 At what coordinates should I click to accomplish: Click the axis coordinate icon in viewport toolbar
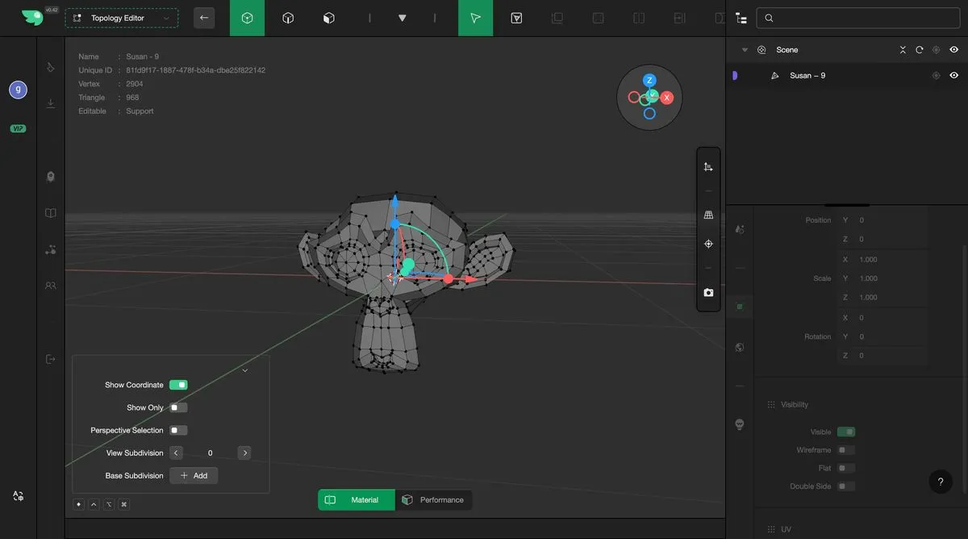pyautogui.click(x=708, y=167)
